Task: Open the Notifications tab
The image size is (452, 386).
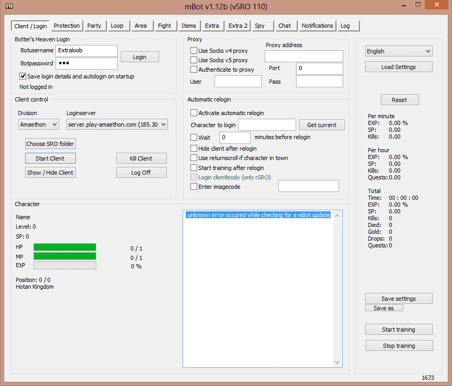Action: (318, 26)
